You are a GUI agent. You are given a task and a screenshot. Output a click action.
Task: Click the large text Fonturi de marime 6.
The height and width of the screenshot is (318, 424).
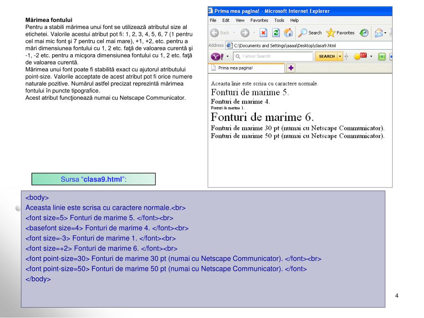tap(262, 117)
